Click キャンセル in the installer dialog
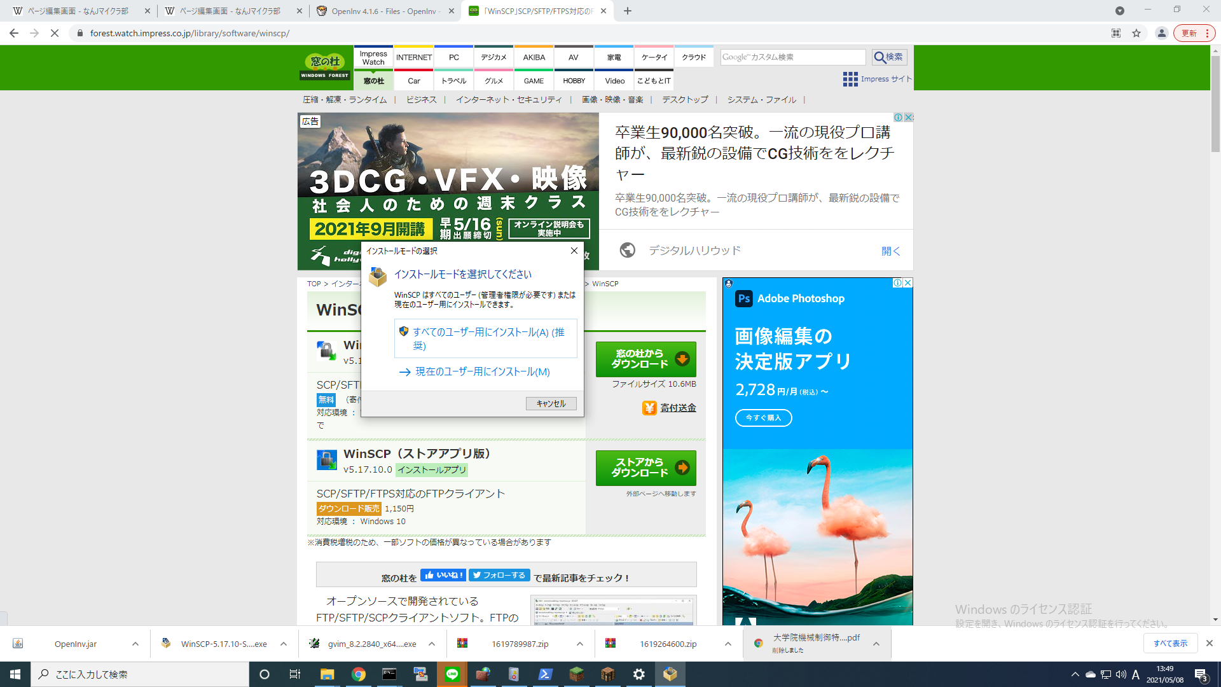The width and height of the screenshot is (1221, 687). (x=551, y=403)
